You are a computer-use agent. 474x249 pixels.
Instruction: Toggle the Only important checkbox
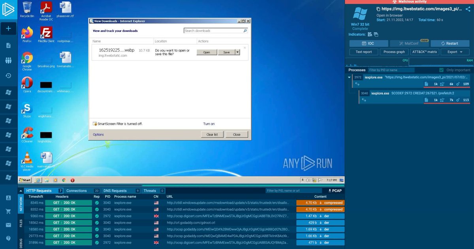[x=442, y=70]
